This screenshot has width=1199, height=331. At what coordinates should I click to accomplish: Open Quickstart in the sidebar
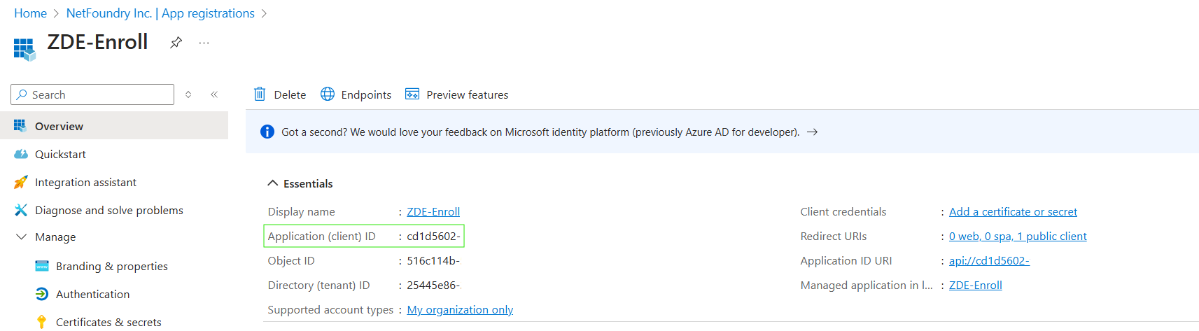tap(114, 154)
